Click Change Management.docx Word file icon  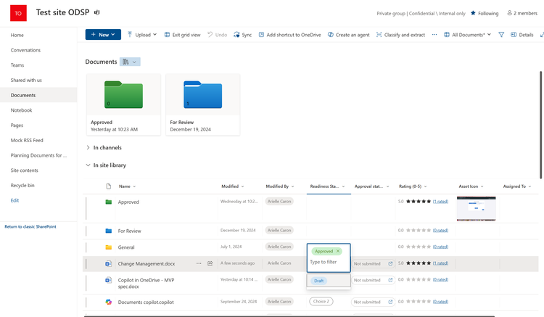click(109, 263)
